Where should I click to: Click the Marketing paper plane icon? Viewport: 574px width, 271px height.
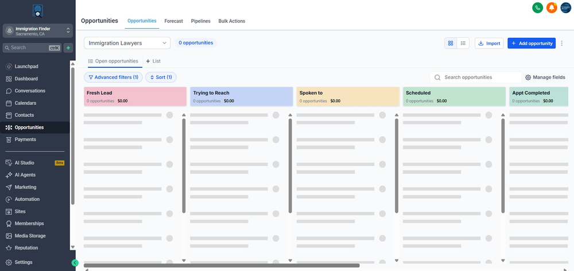click(x=9, y=187)
